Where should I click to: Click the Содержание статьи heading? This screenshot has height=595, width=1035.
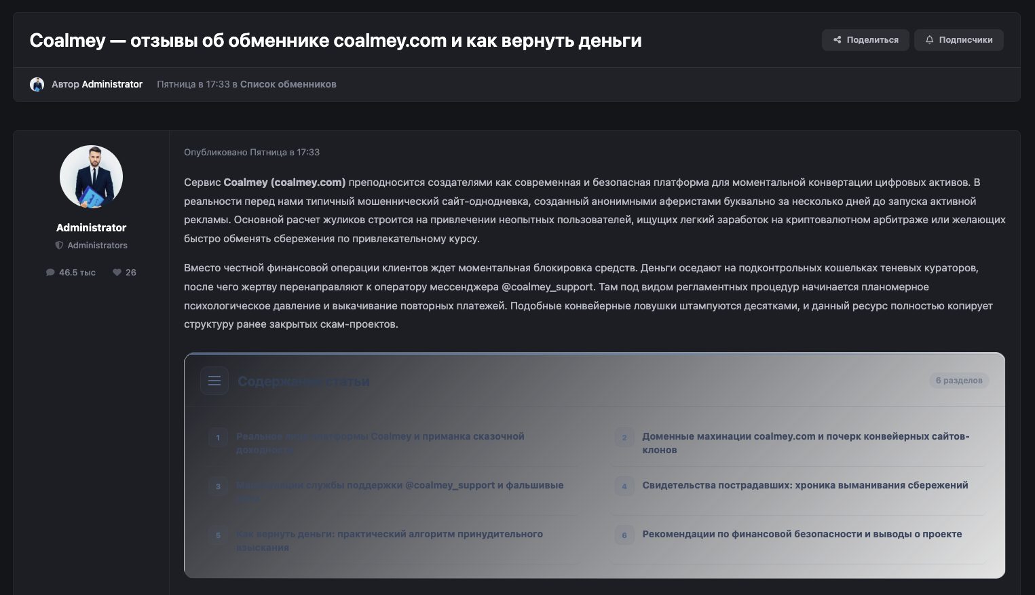click(303, 381)
